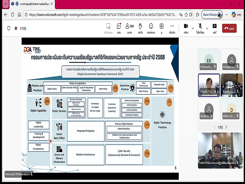Open camera device options chevron
Image resolution: width=245 pixels, height=184 pixels.
click(193, 28)
